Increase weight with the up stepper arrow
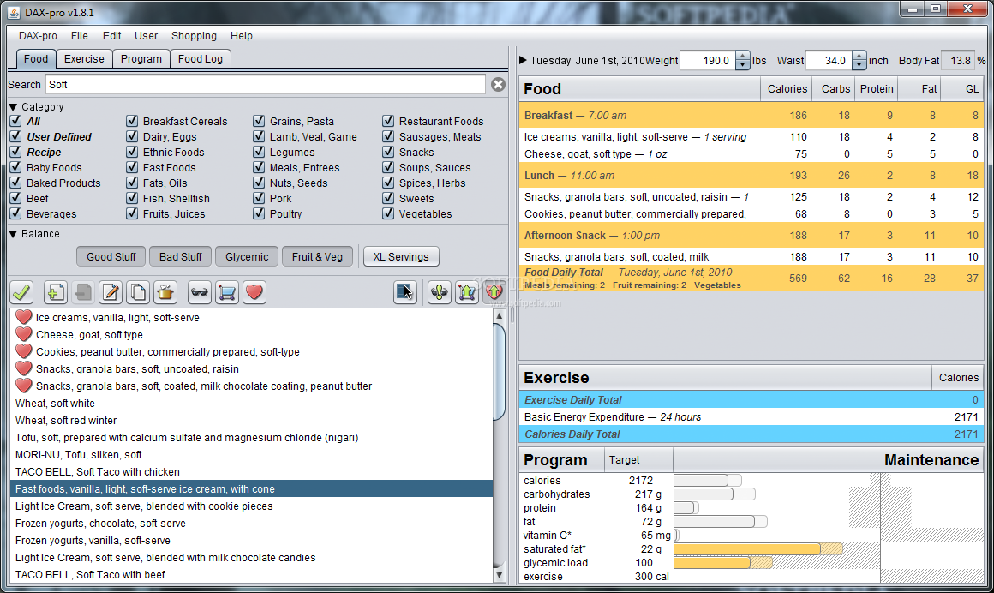The image size is (994, 593). 743,56
